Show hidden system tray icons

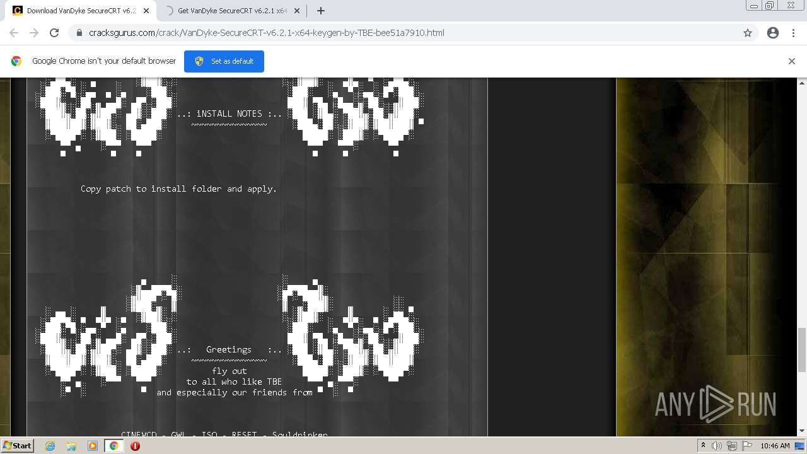pos(703,446)
